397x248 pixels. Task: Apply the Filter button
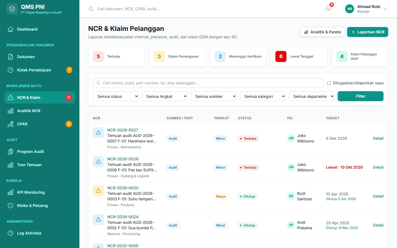click(361, 96)
